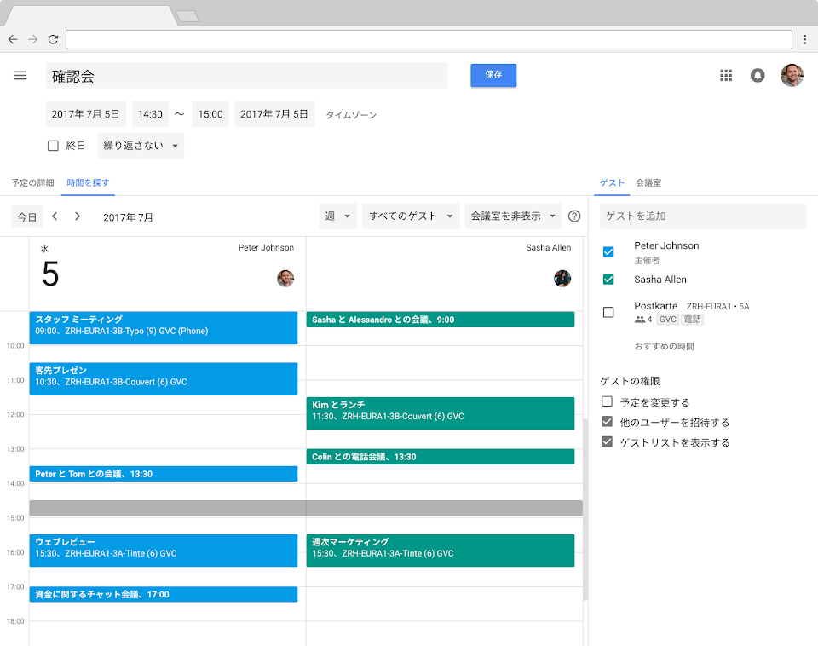Screen dimensions: 818x646
Task: Open the notifications bell
Action: click(x=758, y=76)
